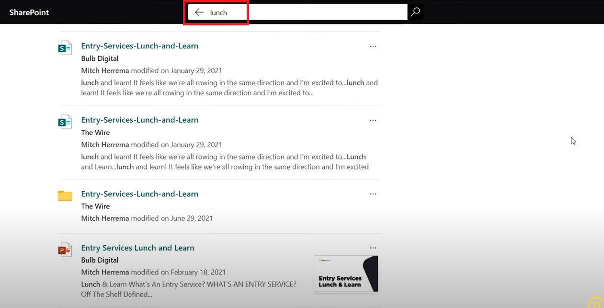
Task: Click "Bulb Digital" under PowerPoint result
Action: tap(100, 260)
